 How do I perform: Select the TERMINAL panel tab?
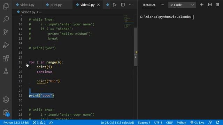point(149,5)
